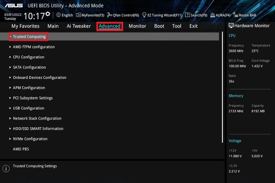Click Core Voltage value 1.432 V
The width and height of the screenshot is (275, 183).
tap(257, 66)
